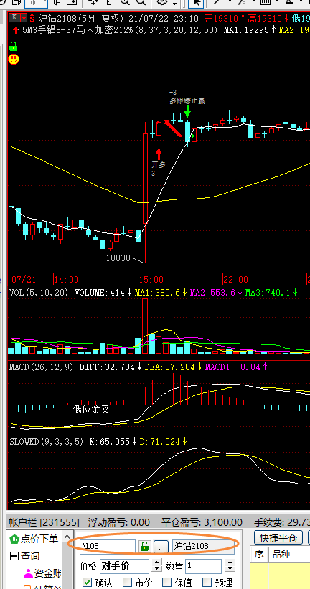The width and height of the screenshot is (310, 589).
Task: Click the tree panel scroll-up arrow
Action: (x=67, y=537)
